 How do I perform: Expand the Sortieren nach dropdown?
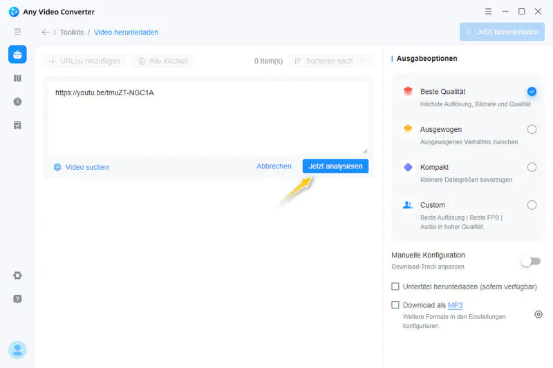330,61
